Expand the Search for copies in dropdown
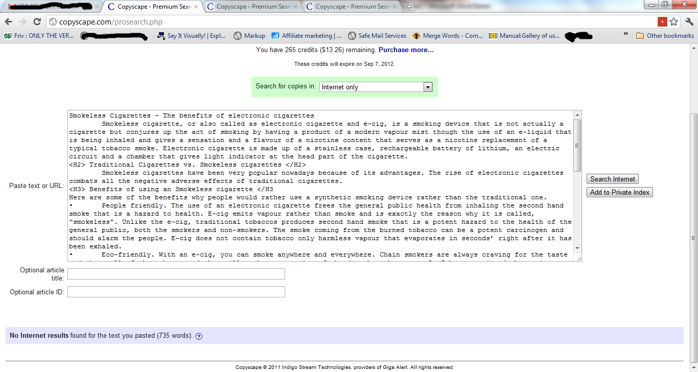The image size is (698, 372). click(x=376, y=87)
